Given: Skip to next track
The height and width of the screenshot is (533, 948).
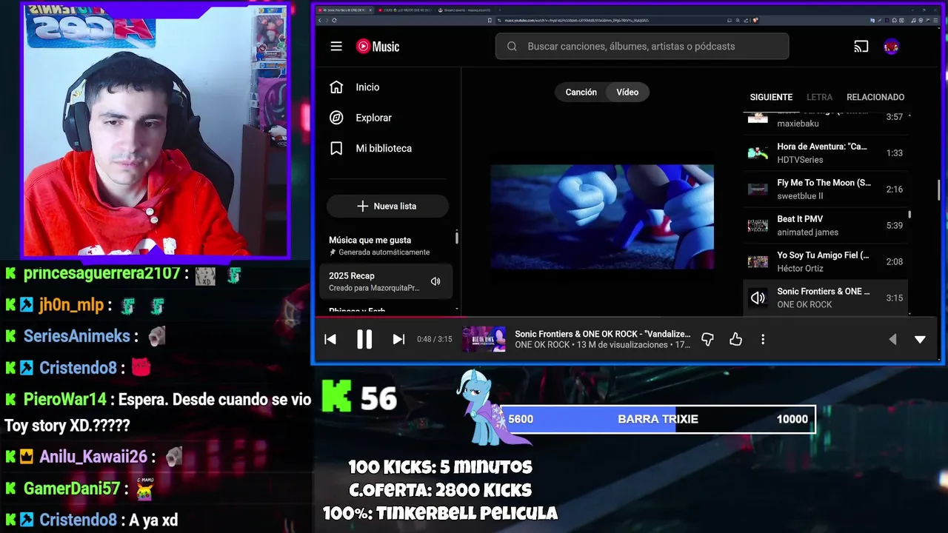Looking at the screenshot, I should pos(398,339).
